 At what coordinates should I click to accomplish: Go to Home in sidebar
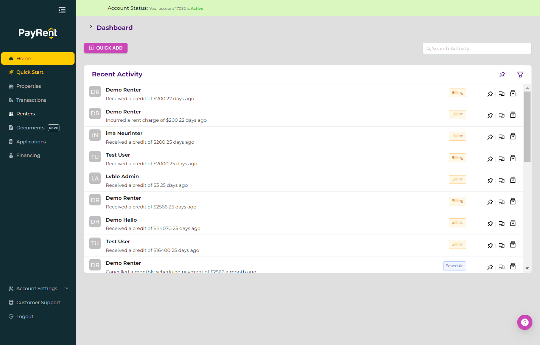point(38,59)
